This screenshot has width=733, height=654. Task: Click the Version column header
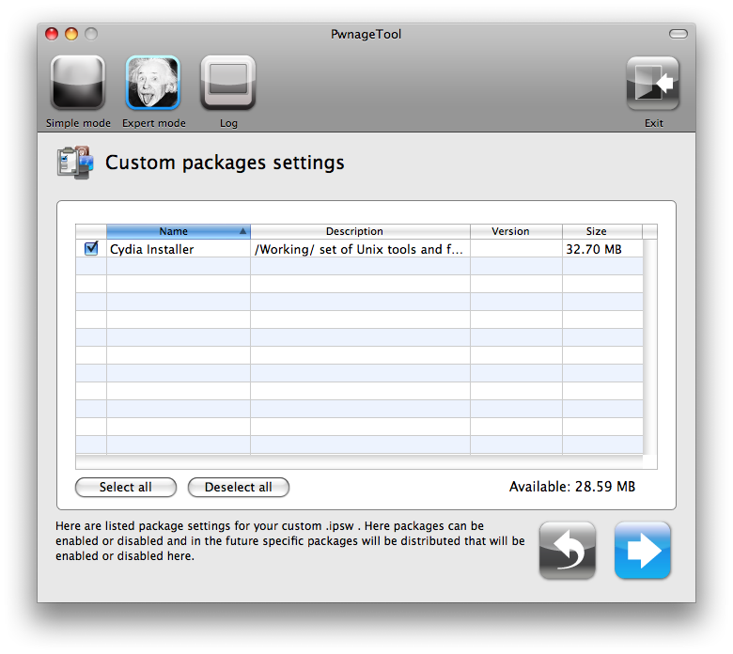click(x=516, y=231)
